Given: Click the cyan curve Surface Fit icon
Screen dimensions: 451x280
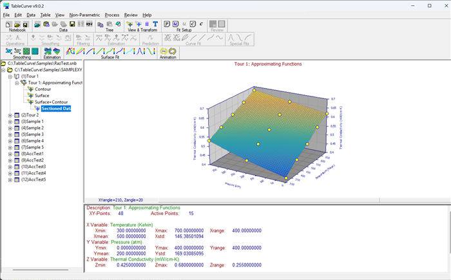Looking at the screenshot, I should point(131,51).
